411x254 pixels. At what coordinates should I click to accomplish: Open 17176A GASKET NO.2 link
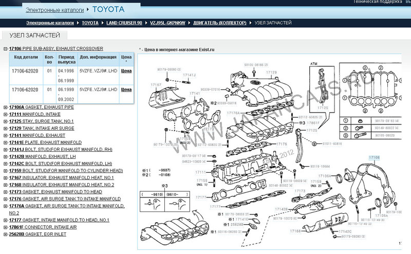click(x=67, y=209)
